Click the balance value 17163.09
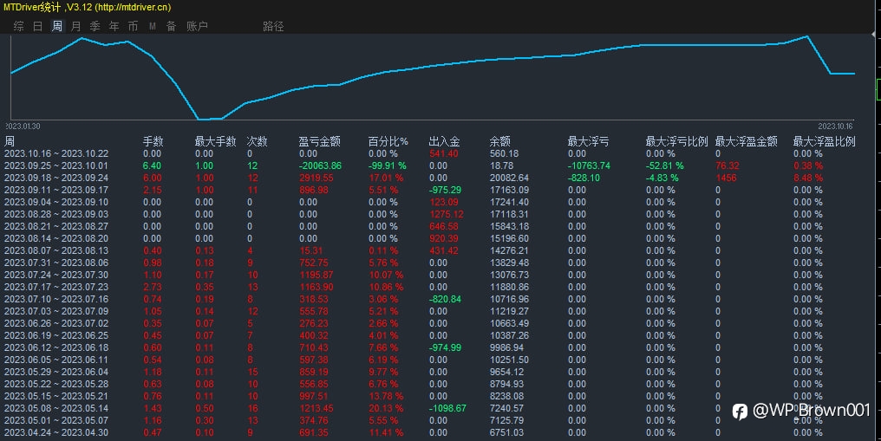881x441 pixels. tap(509, 191)
